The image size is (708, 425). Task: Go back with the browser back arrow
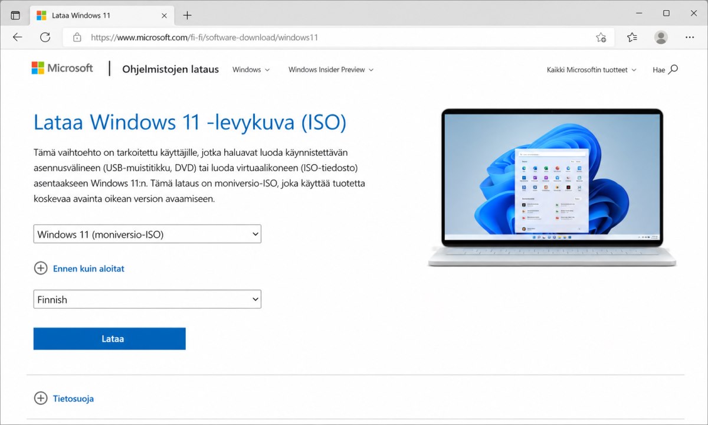click(x=18, y=37)
